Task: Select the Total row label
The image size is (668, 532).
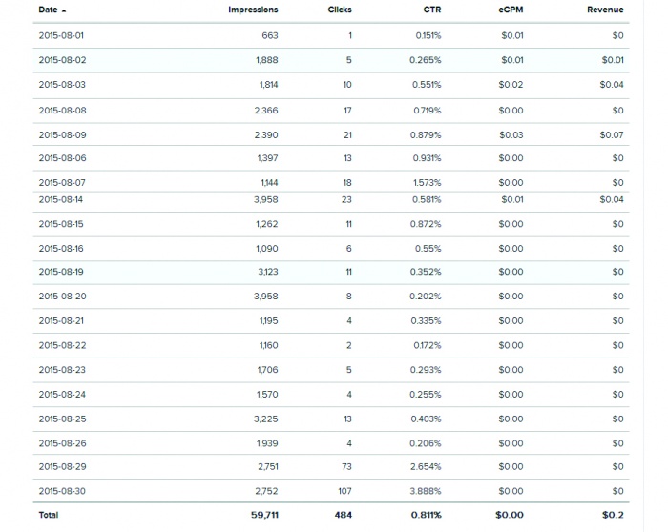Action: 48,515
